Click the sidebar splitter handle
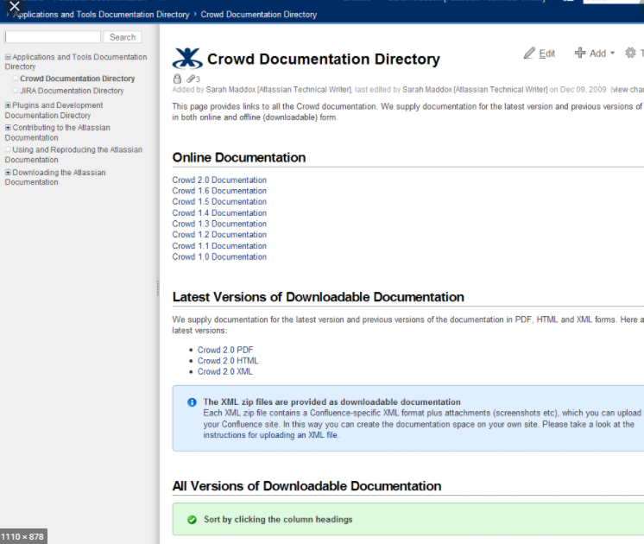The image size is (644, 544). click(x=158, y=288)
